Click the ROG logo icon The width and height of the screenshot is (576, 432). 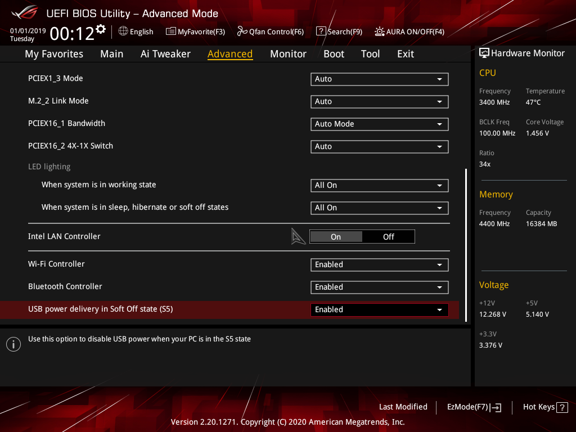pyautogui.click(x=24, y=12)
